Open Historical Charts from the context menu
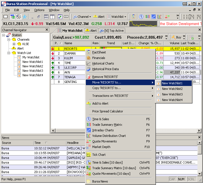This screenshot has height=185, width=203. [x=120, y=64]
